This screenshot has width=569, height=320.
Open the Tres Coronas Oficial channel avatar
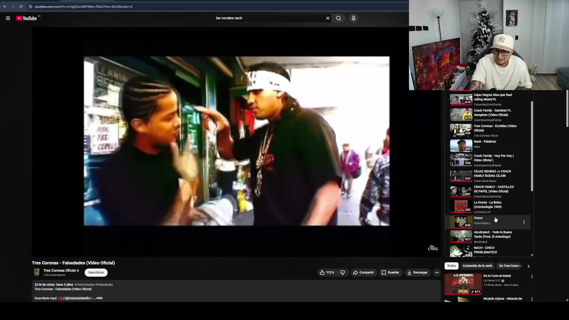point(36,272)
